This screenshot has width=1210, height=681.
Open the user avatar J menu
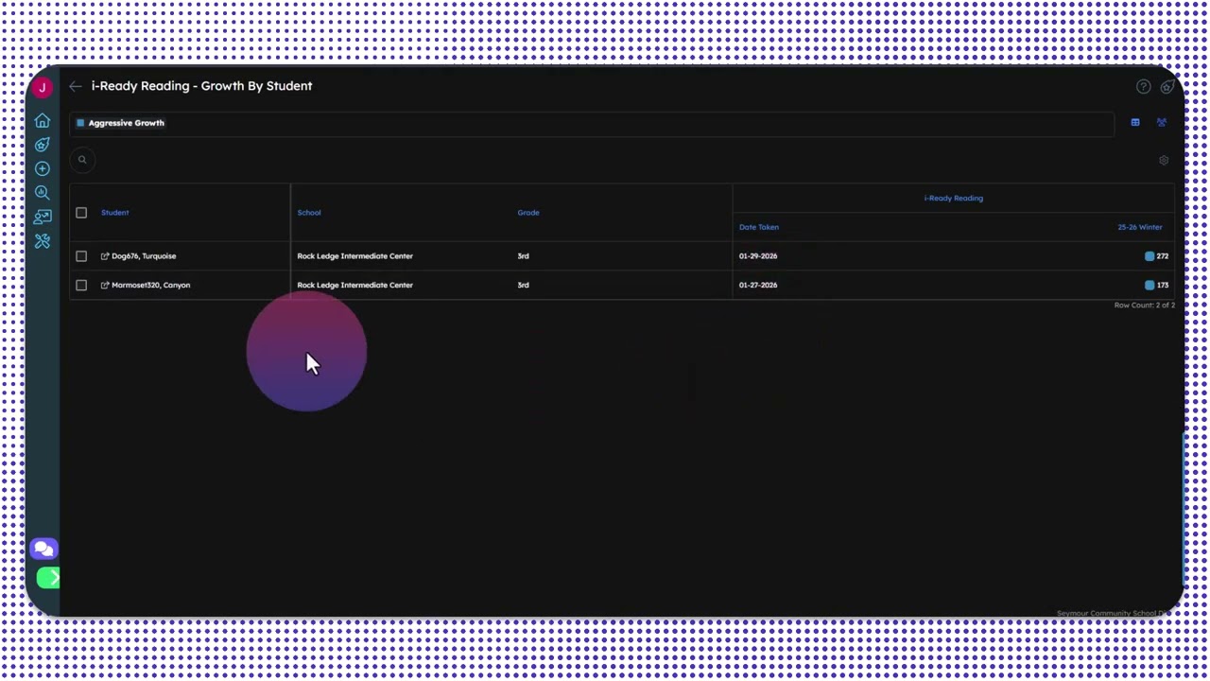click(x=42, y=88)
